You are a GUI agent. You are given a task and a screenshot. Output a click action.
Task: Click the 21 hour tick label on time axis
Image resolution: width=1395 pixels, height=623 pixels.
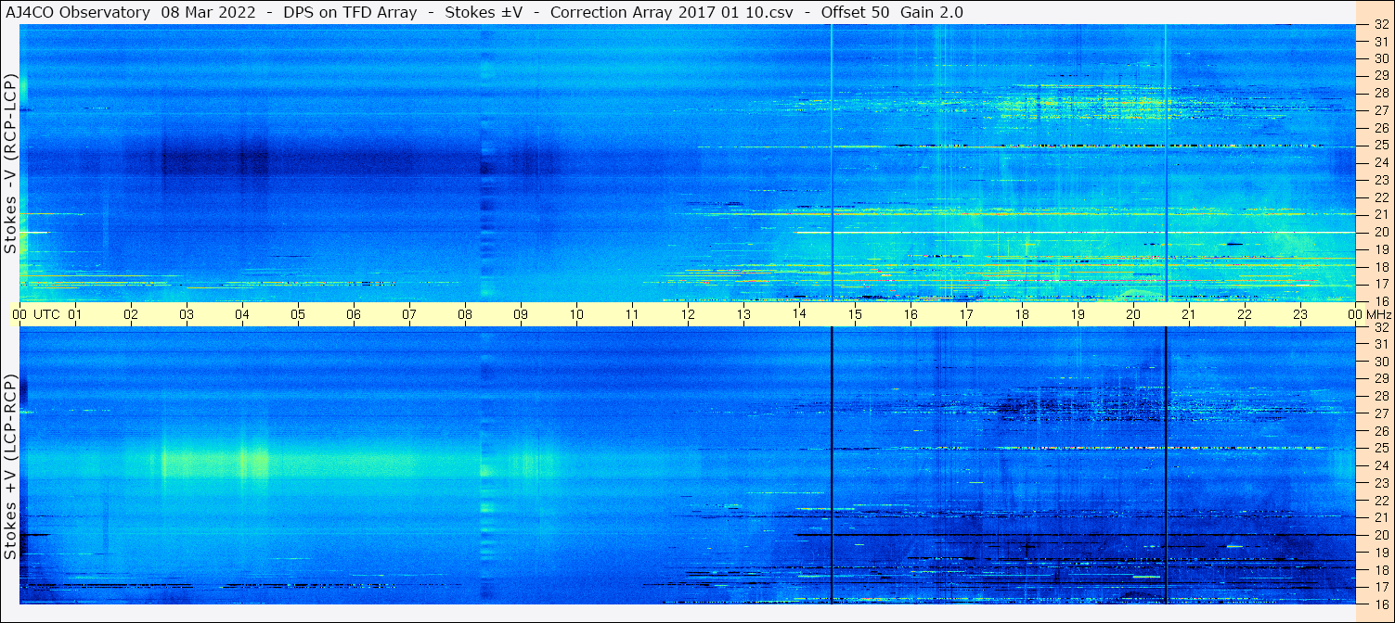tap(1189, 314)
